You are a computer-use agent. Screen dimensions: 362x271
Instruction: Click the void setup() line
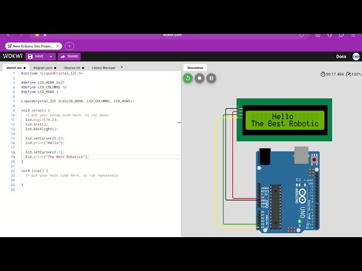tap(36, 111)
